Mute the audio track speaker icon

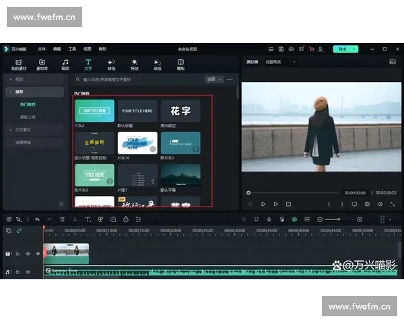[28, 272]
